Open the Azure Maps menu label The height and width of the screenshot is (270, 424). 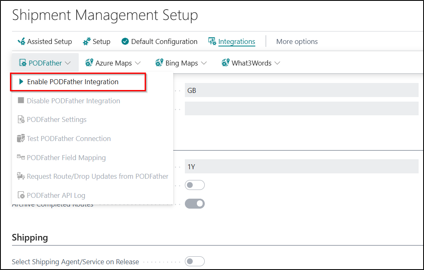click(114, 63)
